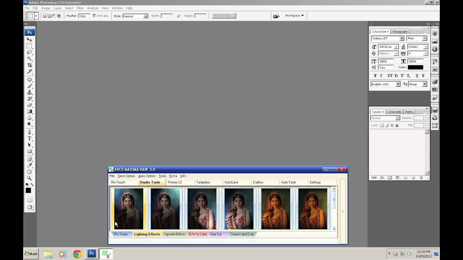Toggle Underline in Character panel
463x260 pixels.
point(417,75)
